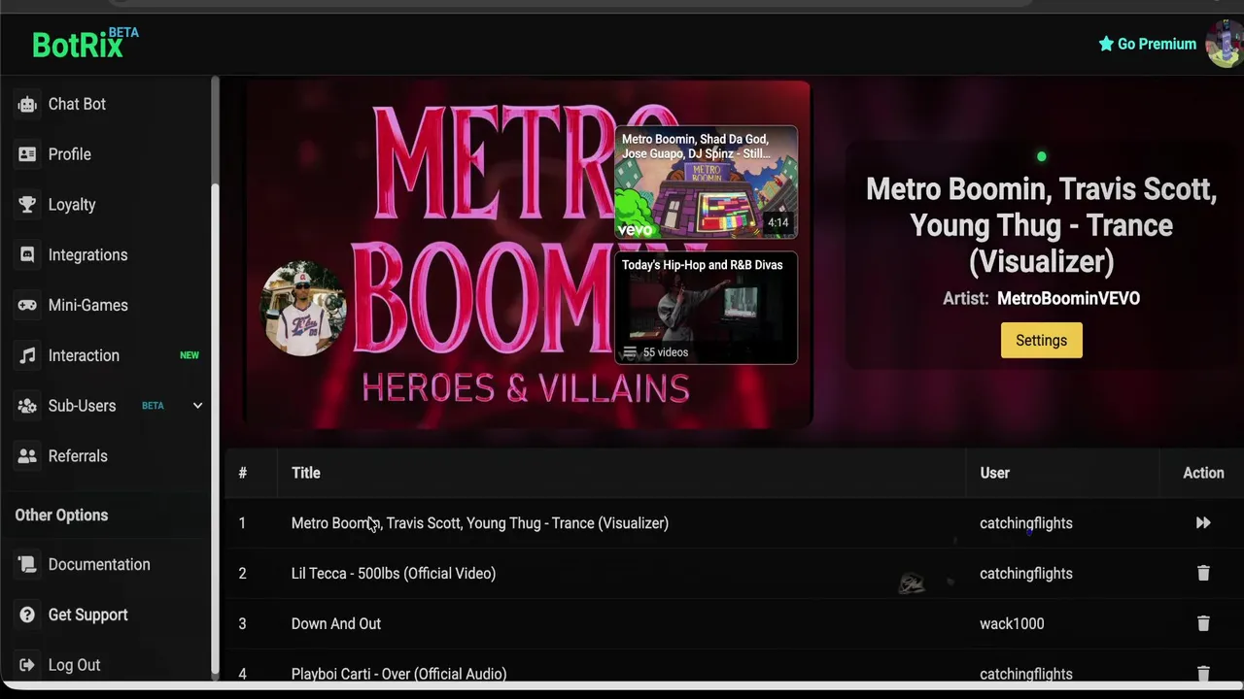Click the Integrations sidebar icon
This screenshot has height=699, width=1244.
(27, 254)
